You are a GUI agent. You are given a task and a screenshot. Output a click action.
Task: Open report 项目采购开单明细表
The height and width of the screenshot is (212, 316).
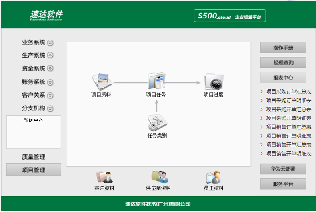288,118
